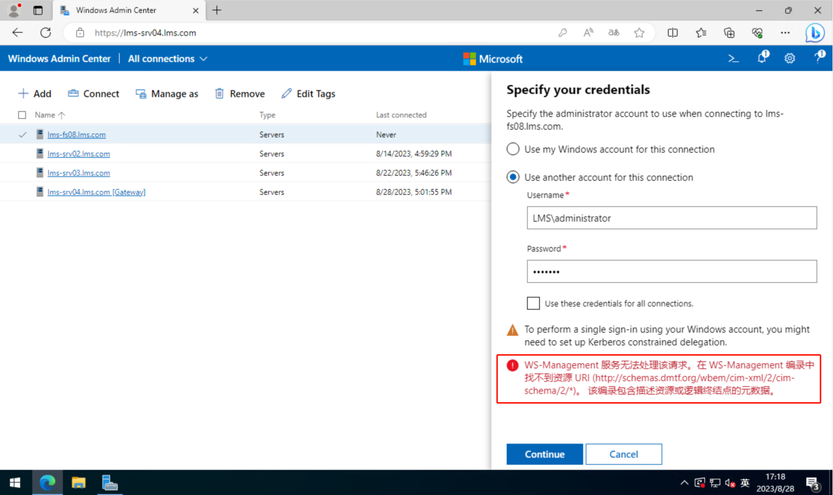This screenshot has width=833, height=495.
Task: Enable 'Use these credentials for all connections'
Action: 533,303
